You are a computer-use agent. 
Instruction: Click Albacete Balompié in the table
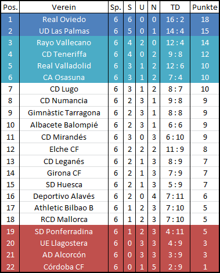coord(64,125)
